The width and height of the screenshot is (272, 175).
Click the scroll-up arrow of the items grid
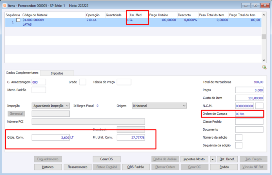coord(264,15)
